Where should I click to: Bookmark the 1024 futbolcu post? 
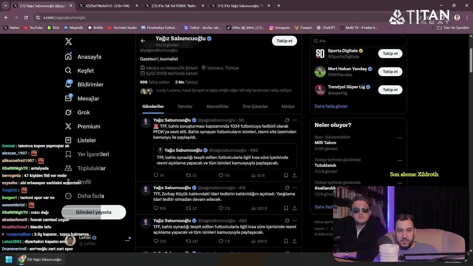click(x=286, y=175)
